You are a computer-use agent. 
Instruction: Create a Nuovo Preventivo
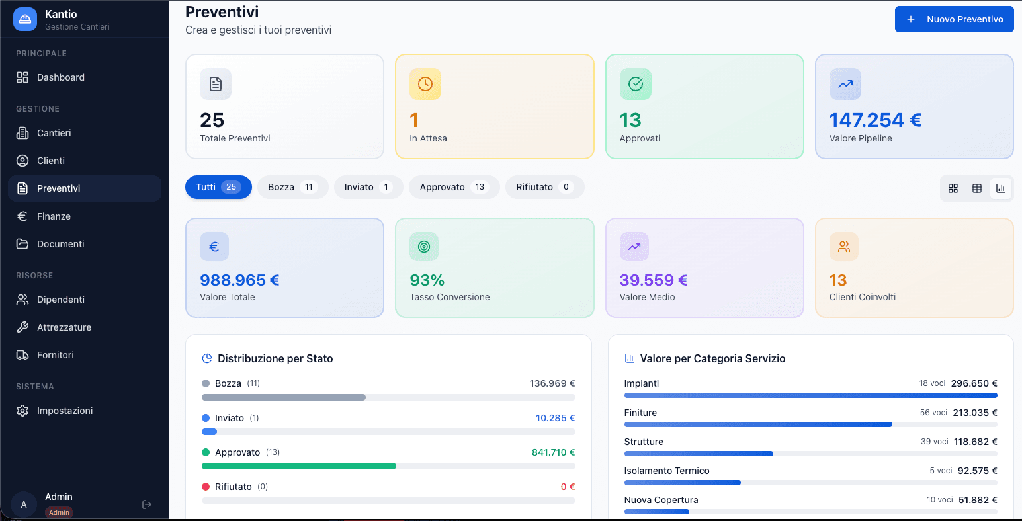(955, 19)
